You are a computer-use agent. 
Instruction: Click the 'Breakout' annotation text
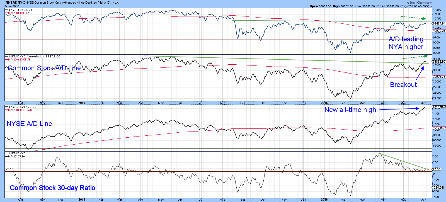pyautogui.click(x=403, y=85)
